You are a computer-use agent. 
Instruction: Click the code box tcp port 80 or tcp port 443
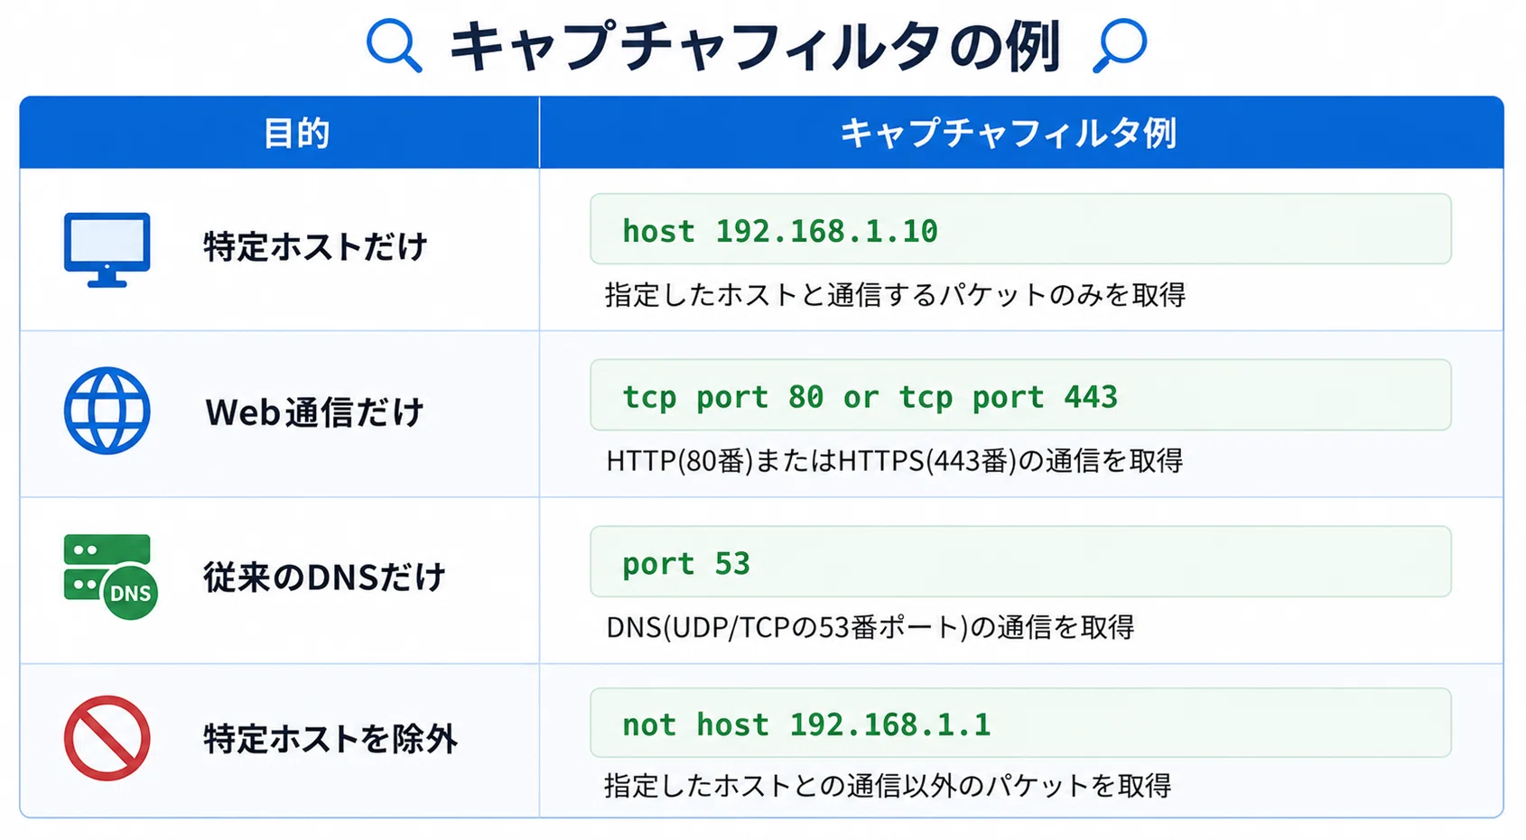click(1020, 395)
